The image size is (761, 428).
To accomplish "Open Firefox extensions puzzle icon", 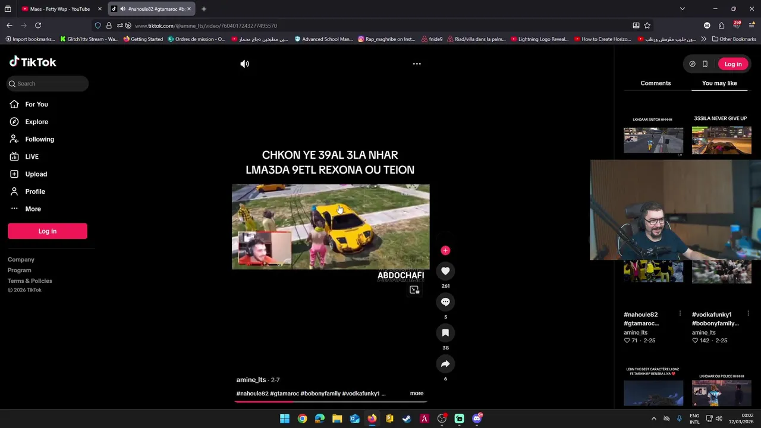I will click(x=721, y=26).
